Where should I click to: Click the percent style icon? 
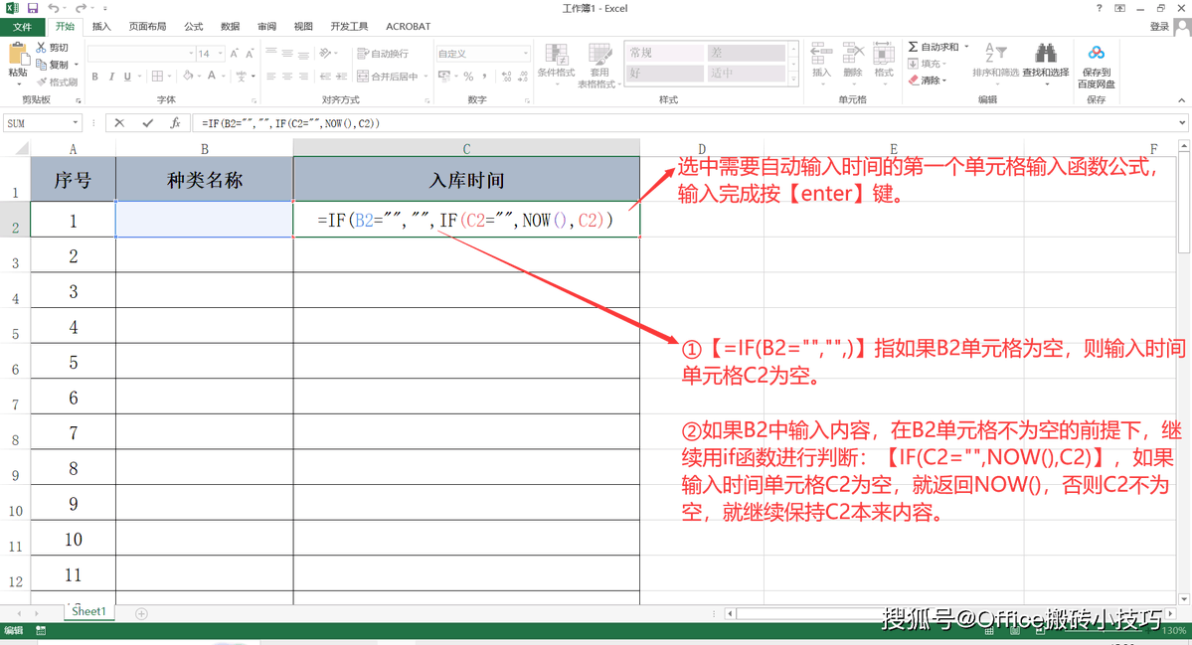pos(468,76)
